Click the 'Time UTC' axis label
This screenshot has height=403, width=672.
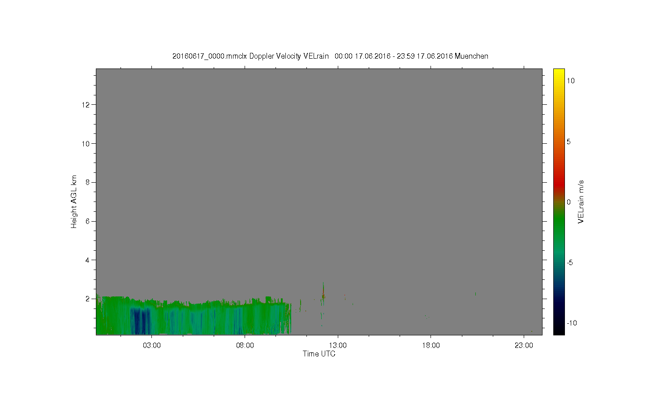pyautogui.click(x=319, y=354)
